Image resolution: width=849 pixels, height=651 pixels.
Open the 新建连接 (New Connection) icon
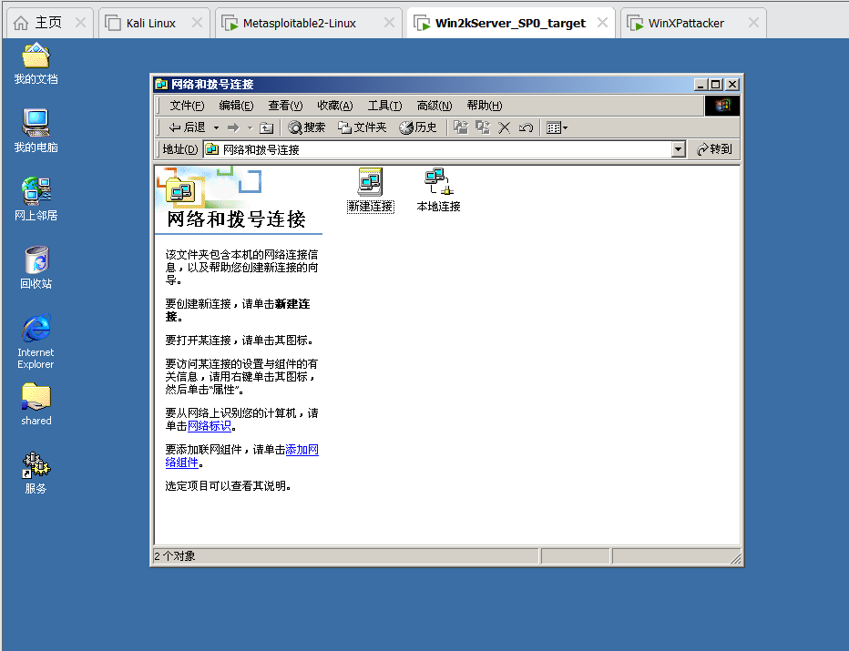(x=371, y=190)
